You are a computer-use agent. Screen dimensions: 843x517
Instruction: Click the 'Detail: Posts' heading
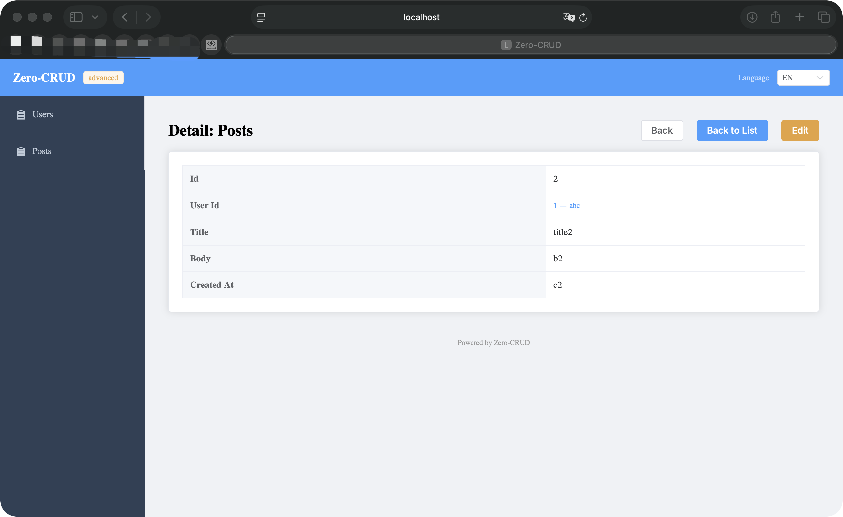click(x=210, y=130)
